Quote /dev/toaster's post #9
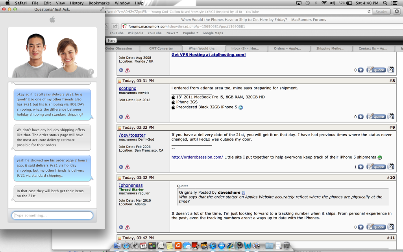 (376, 167)
